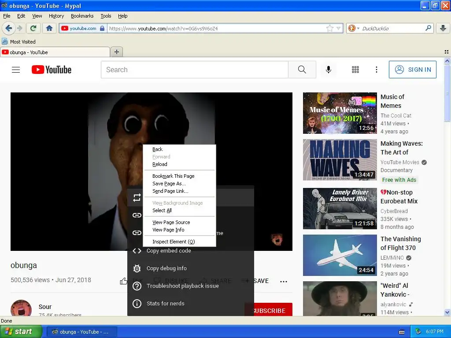Switch to the obunga - YouTube tab
This screenshot has height=338, width=451.
55,52
